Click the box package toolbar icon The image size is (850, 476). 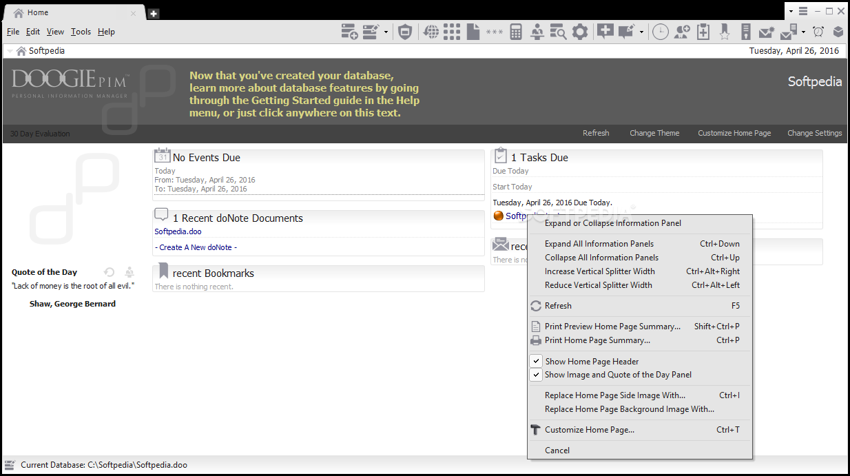pos(838,32)
